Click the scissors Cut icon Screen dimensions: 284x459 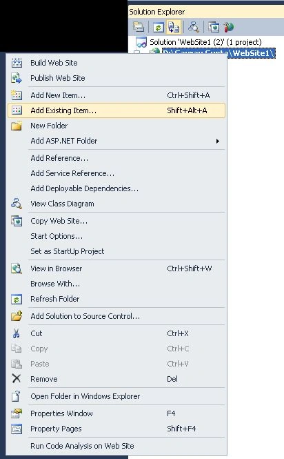click(x=17, y=333)
